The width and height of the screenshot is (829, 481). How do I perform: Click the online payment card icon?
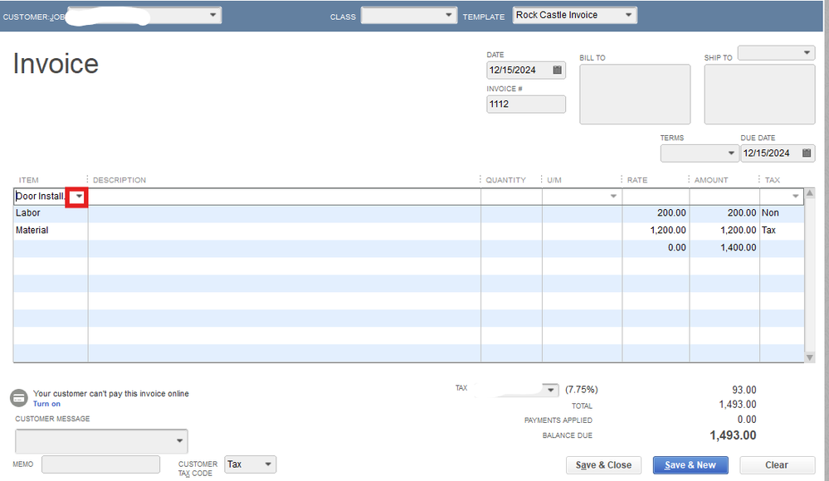[x=19, y=397]
